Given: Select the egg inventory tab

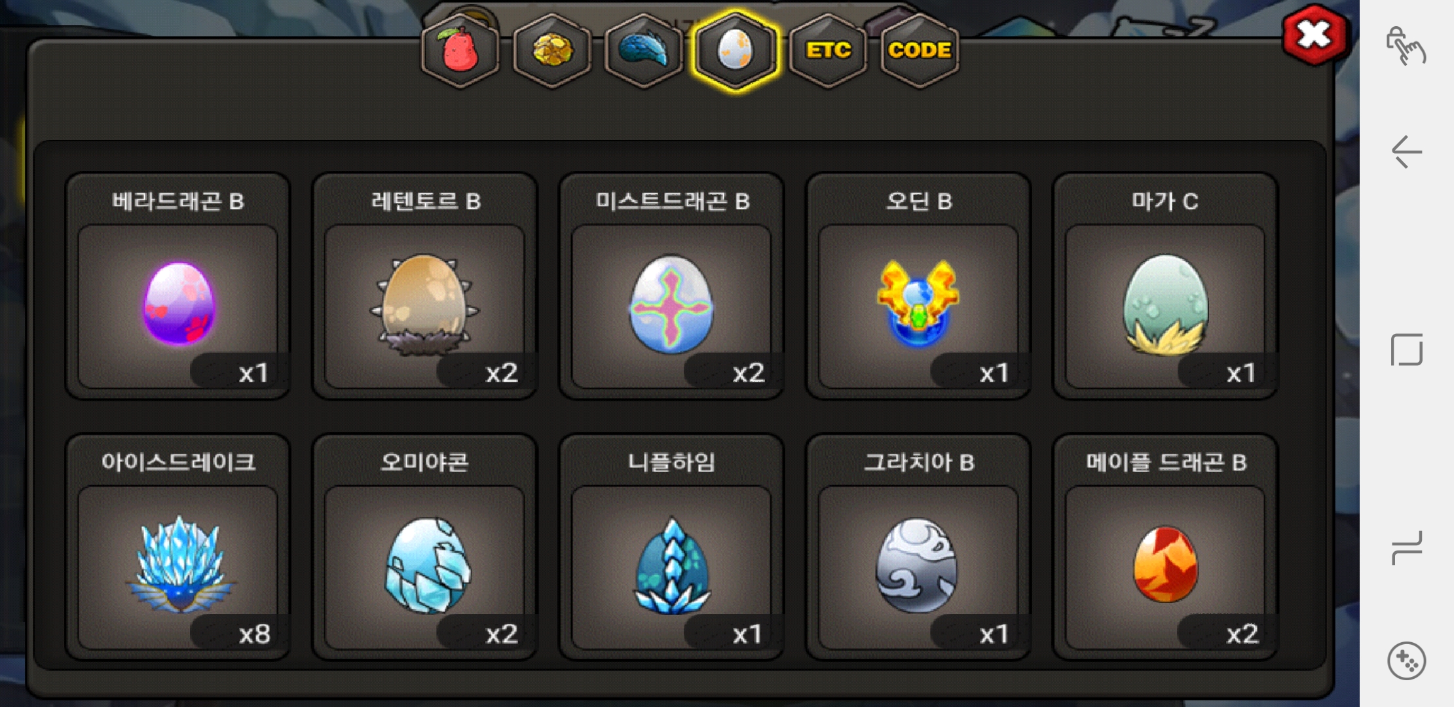Looking at the screenshot, I should tap(735, 51).
